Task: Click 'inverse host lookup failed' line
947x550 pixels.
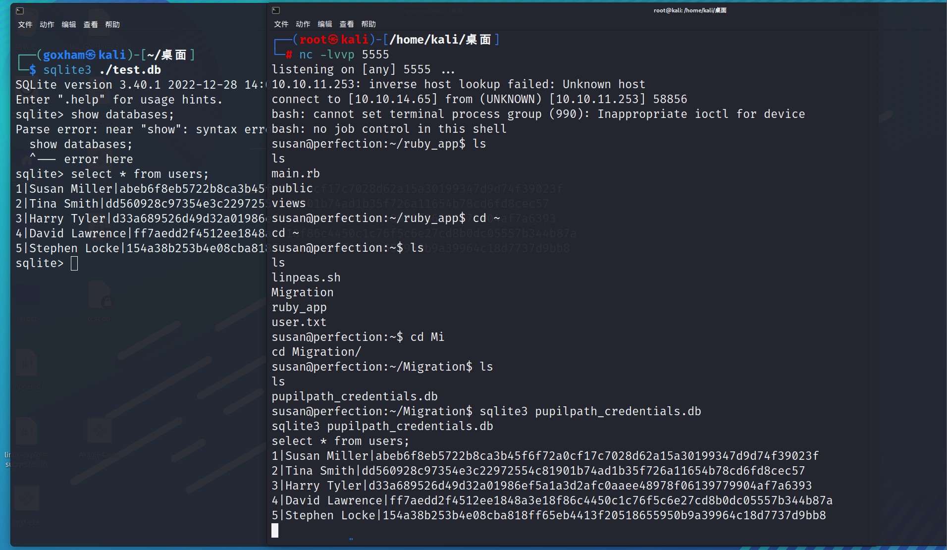Action: [x=458, y=84]
